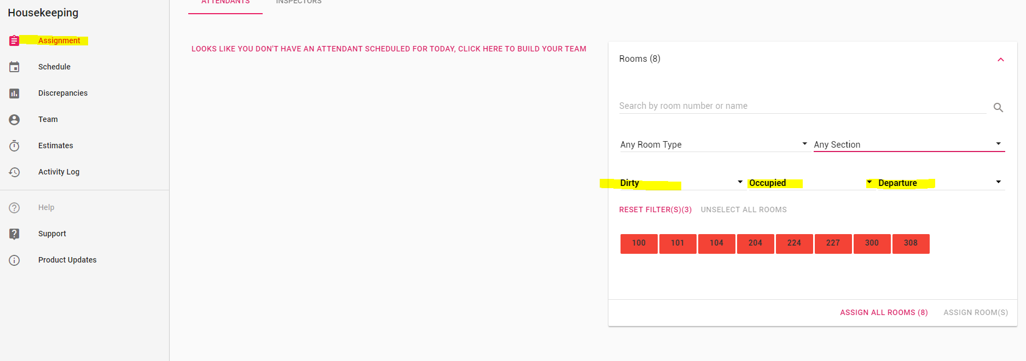Open Discrepancies via its chart icon
Screen dimensions: 1026x361
(14, 94)
